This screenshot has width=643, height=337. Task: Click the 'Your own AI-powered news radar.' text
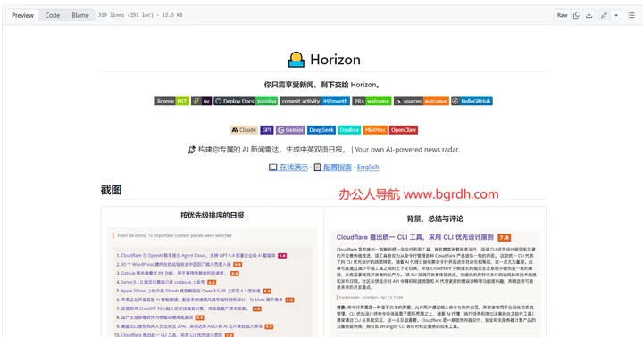coord(407,150)
